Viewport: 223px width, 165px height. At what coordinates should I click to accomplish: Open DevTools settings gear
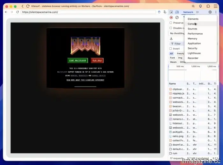tap(210, 12)
